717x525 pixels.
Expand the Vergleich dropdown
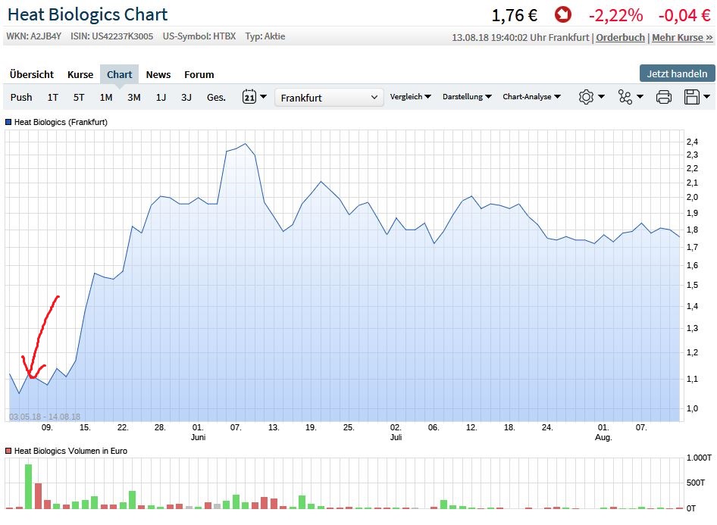click(410, 97)
